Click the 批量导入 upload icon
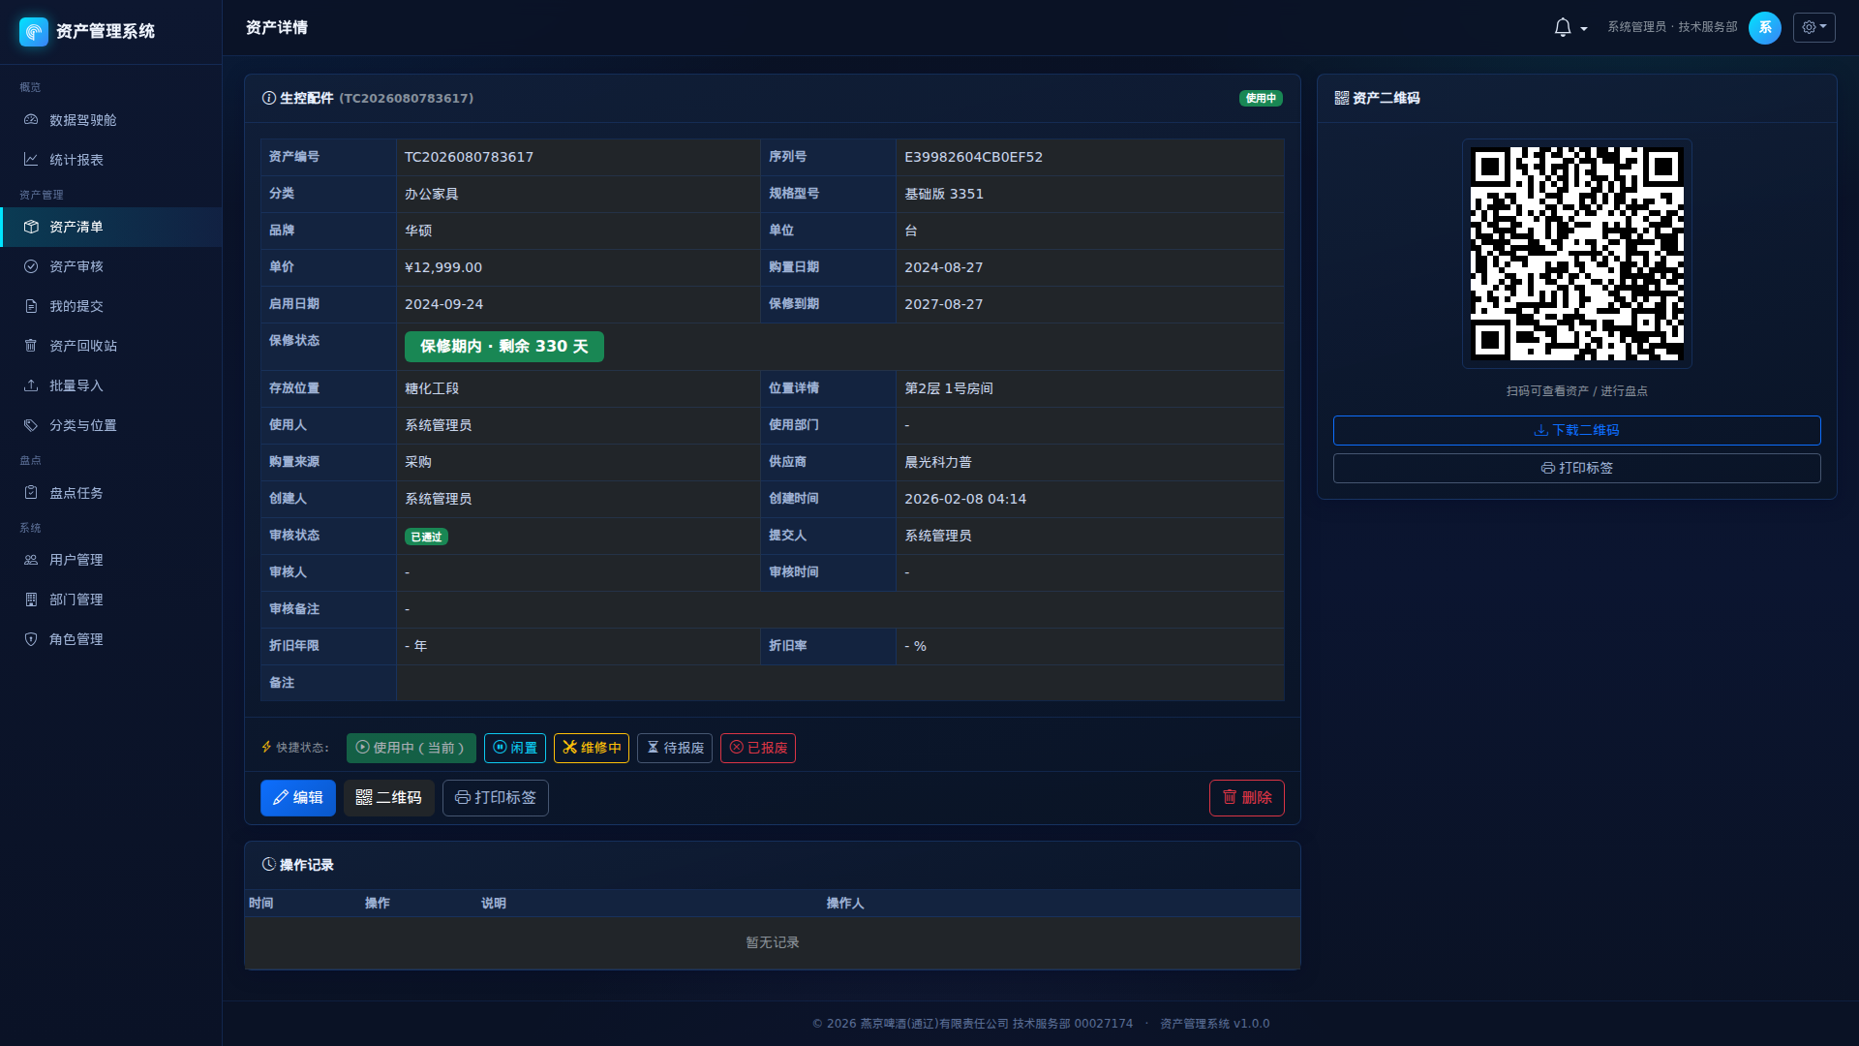The image size is (1859, 1046). tap(31, 385)
